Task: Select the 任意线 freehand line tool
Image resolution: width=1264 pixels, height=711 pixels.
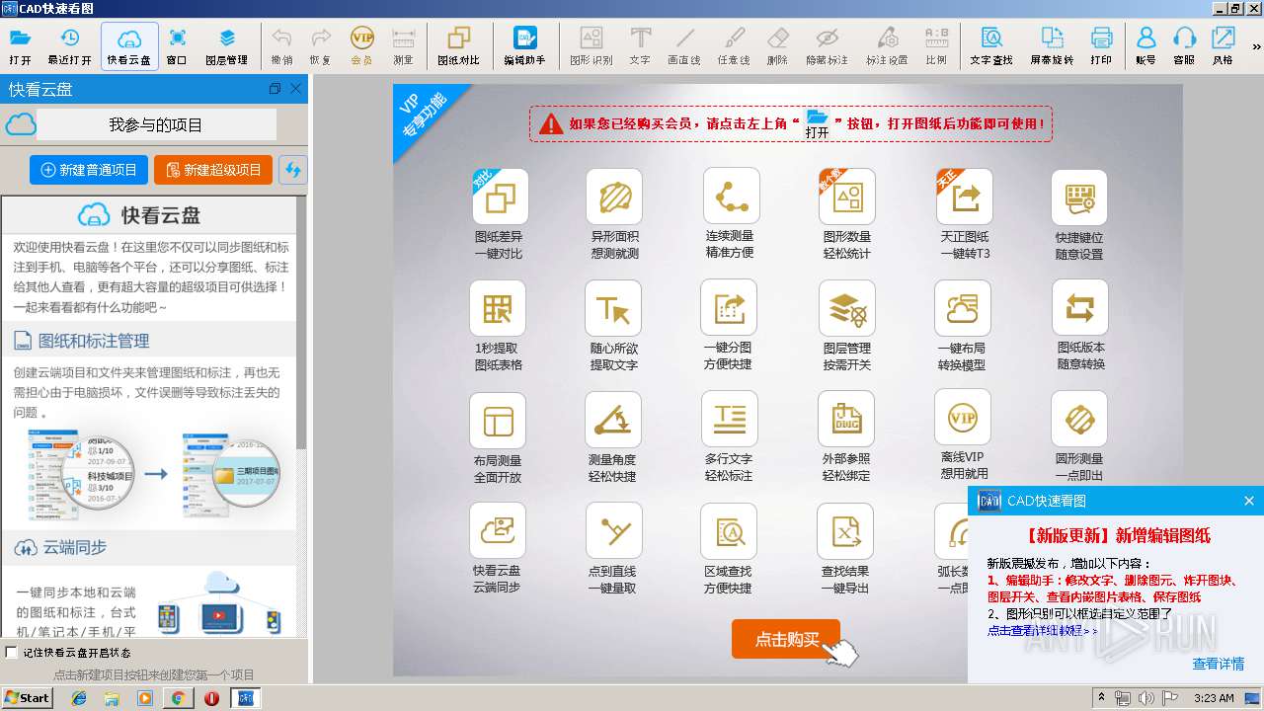Action: click(734, 45)
